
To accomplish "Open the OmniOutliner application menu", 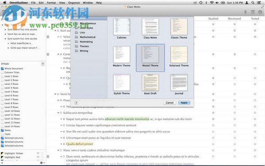I will pyautogui.click(x=19, y=3).
